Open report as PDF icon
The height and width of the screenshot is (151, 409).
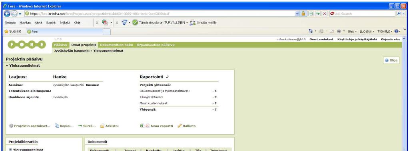(147, 126)
